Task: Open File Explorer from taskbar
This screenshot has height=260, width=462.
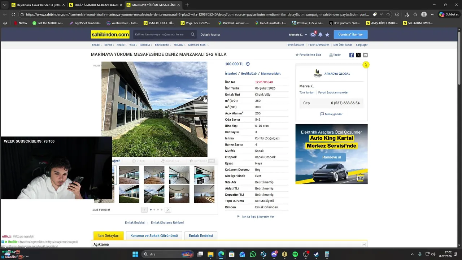Action: (x=210, y=254)
